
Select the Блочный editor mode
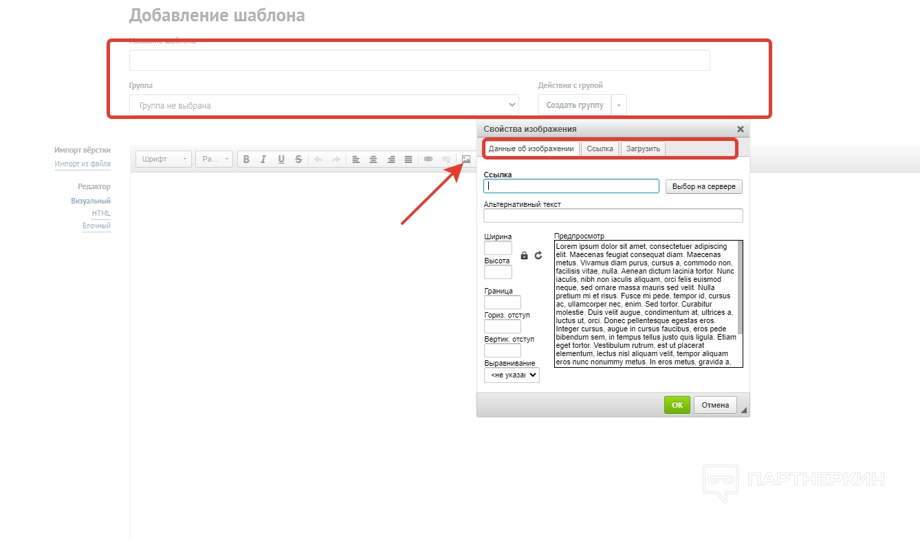[x=96, y=225]
